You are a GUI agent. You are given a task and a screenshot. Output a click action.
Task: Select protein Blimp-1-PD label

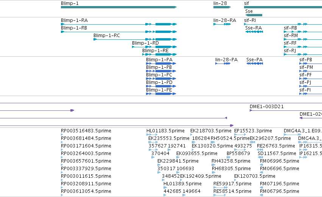point(159,82)
